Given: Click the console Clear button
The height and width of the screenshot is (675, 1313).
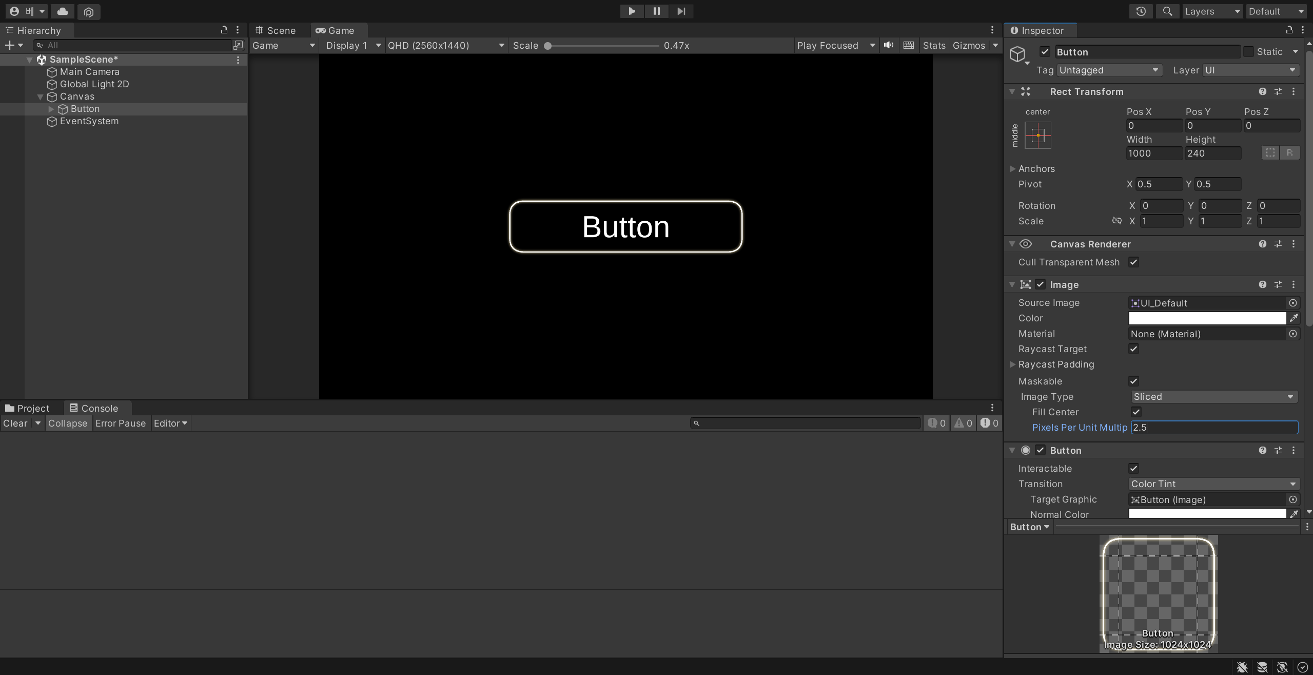Looking at the screenshot, I should 15,423.
